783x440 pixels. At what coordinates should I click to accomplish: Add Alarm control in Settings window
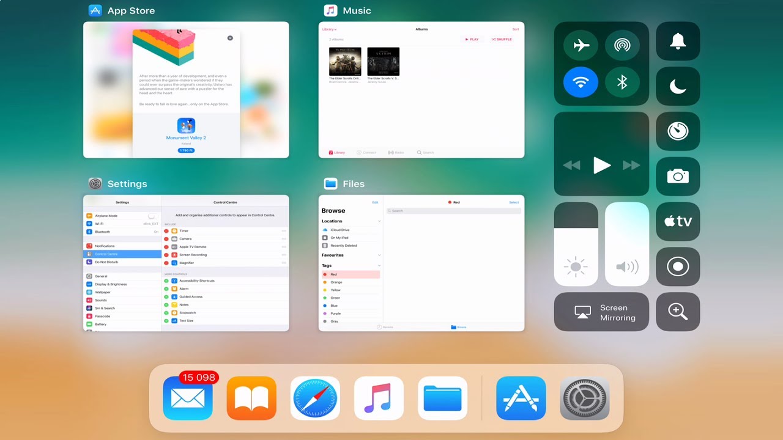(166, 288)
